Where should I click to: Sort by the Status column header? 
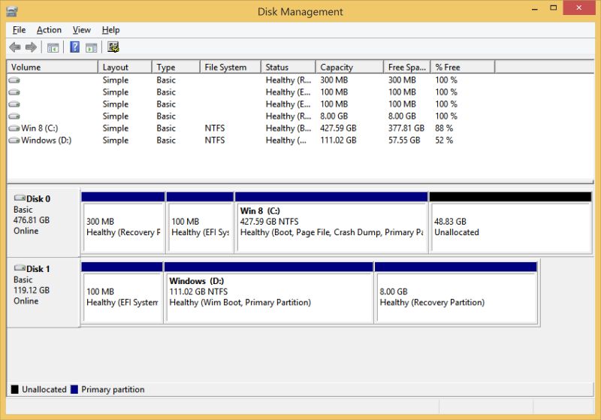pyautogui.click(x=288, y=67)
